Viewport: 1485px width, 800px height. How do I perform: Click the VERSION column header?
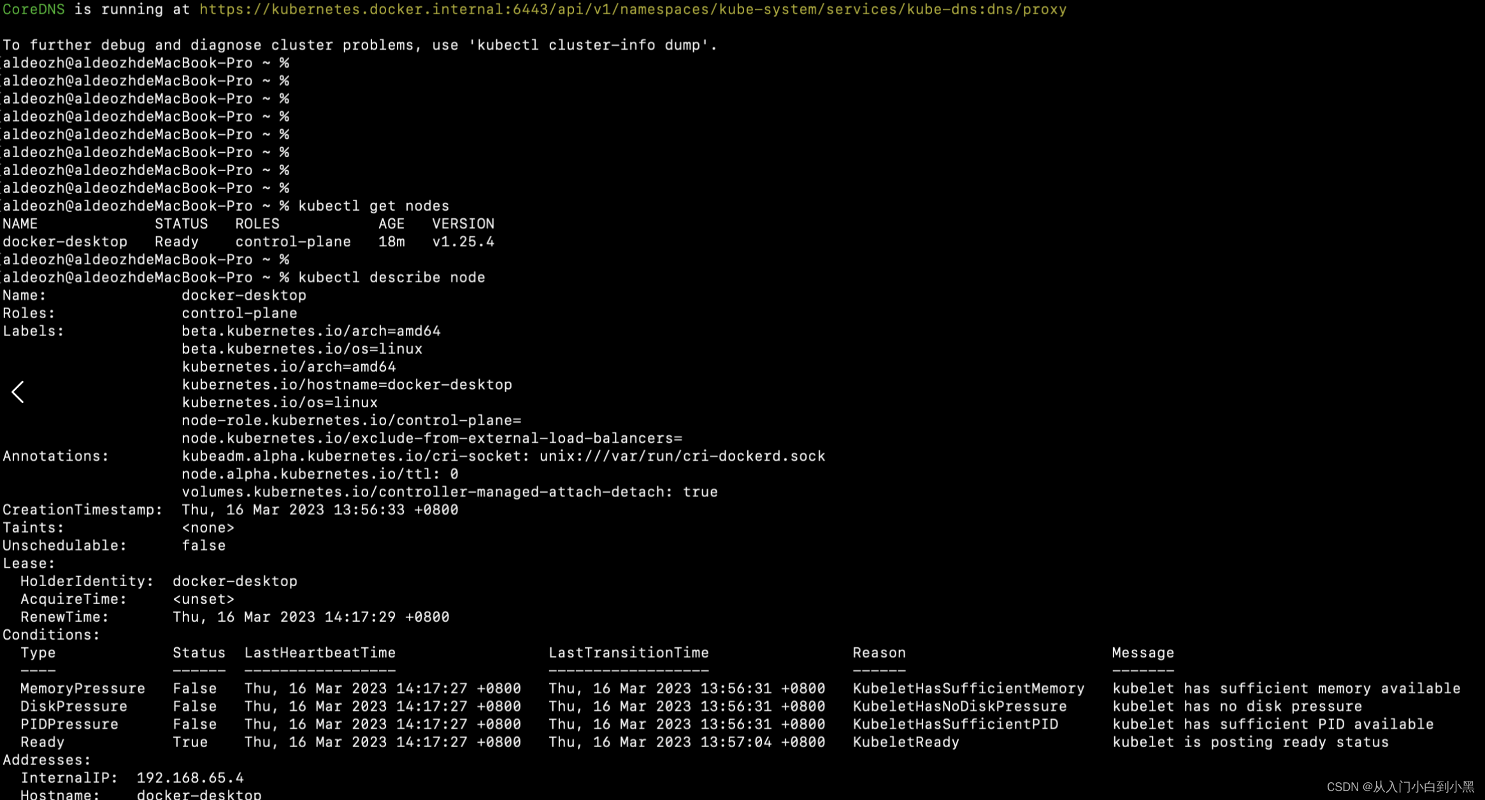(x=463, y=224)
